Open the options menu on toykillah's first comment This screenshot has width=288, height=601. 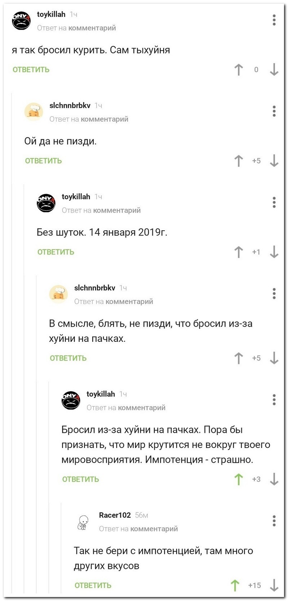click(x=274, y=20)
